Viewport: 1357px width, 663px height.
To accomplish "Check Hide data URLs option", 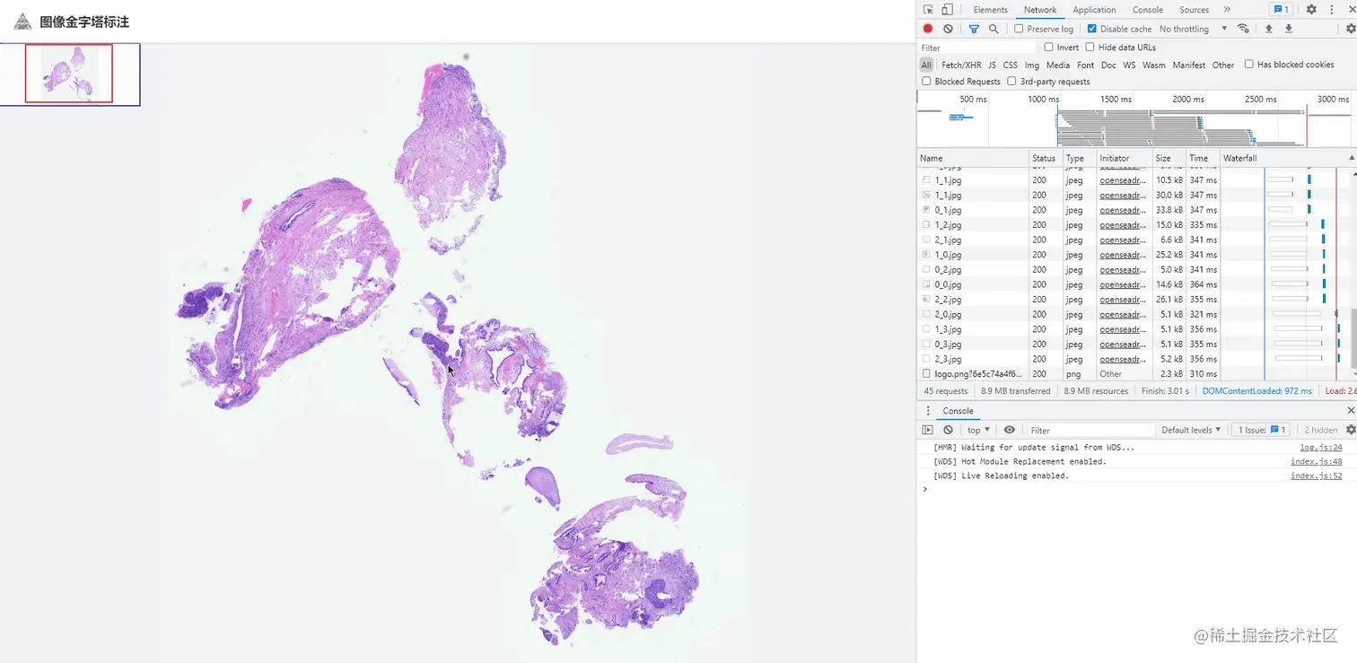I will point(1090,48).
